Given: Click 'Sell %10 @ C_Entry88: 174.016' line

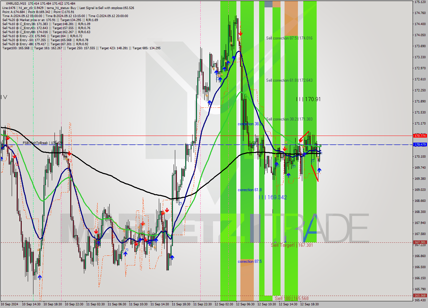Looking at the screenshot, I should point(46,32).
